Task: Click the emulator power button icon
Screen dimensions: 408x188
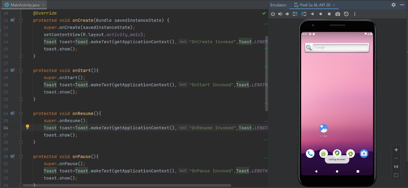Action: point(273,14)
